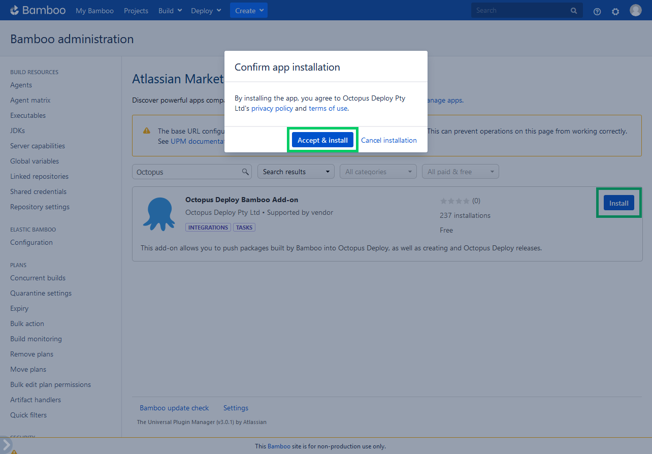Open Linked repositories in sidebar
The image size is (652, 454).
[39, 176]
